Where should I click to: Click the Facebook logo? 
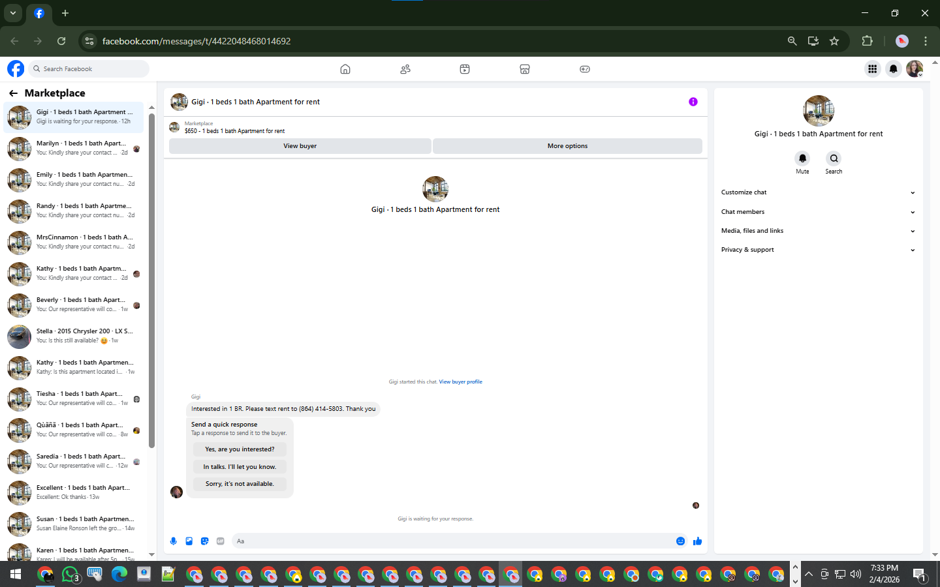tap(16, 68)
